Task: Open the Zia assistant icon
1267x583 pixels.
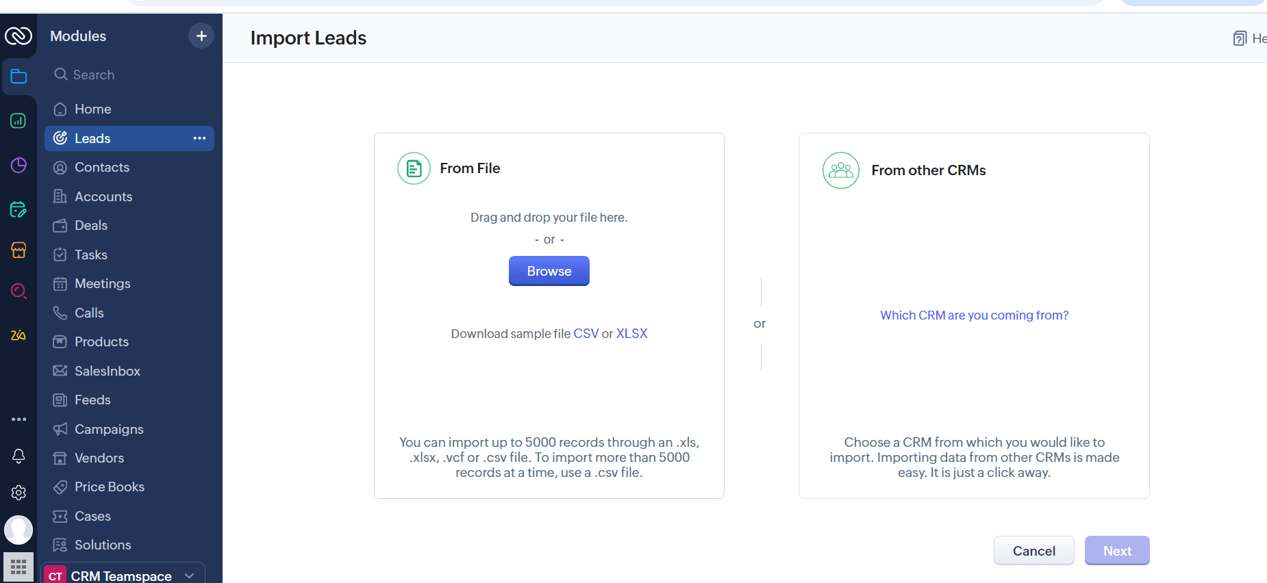Action: point(18,335)
